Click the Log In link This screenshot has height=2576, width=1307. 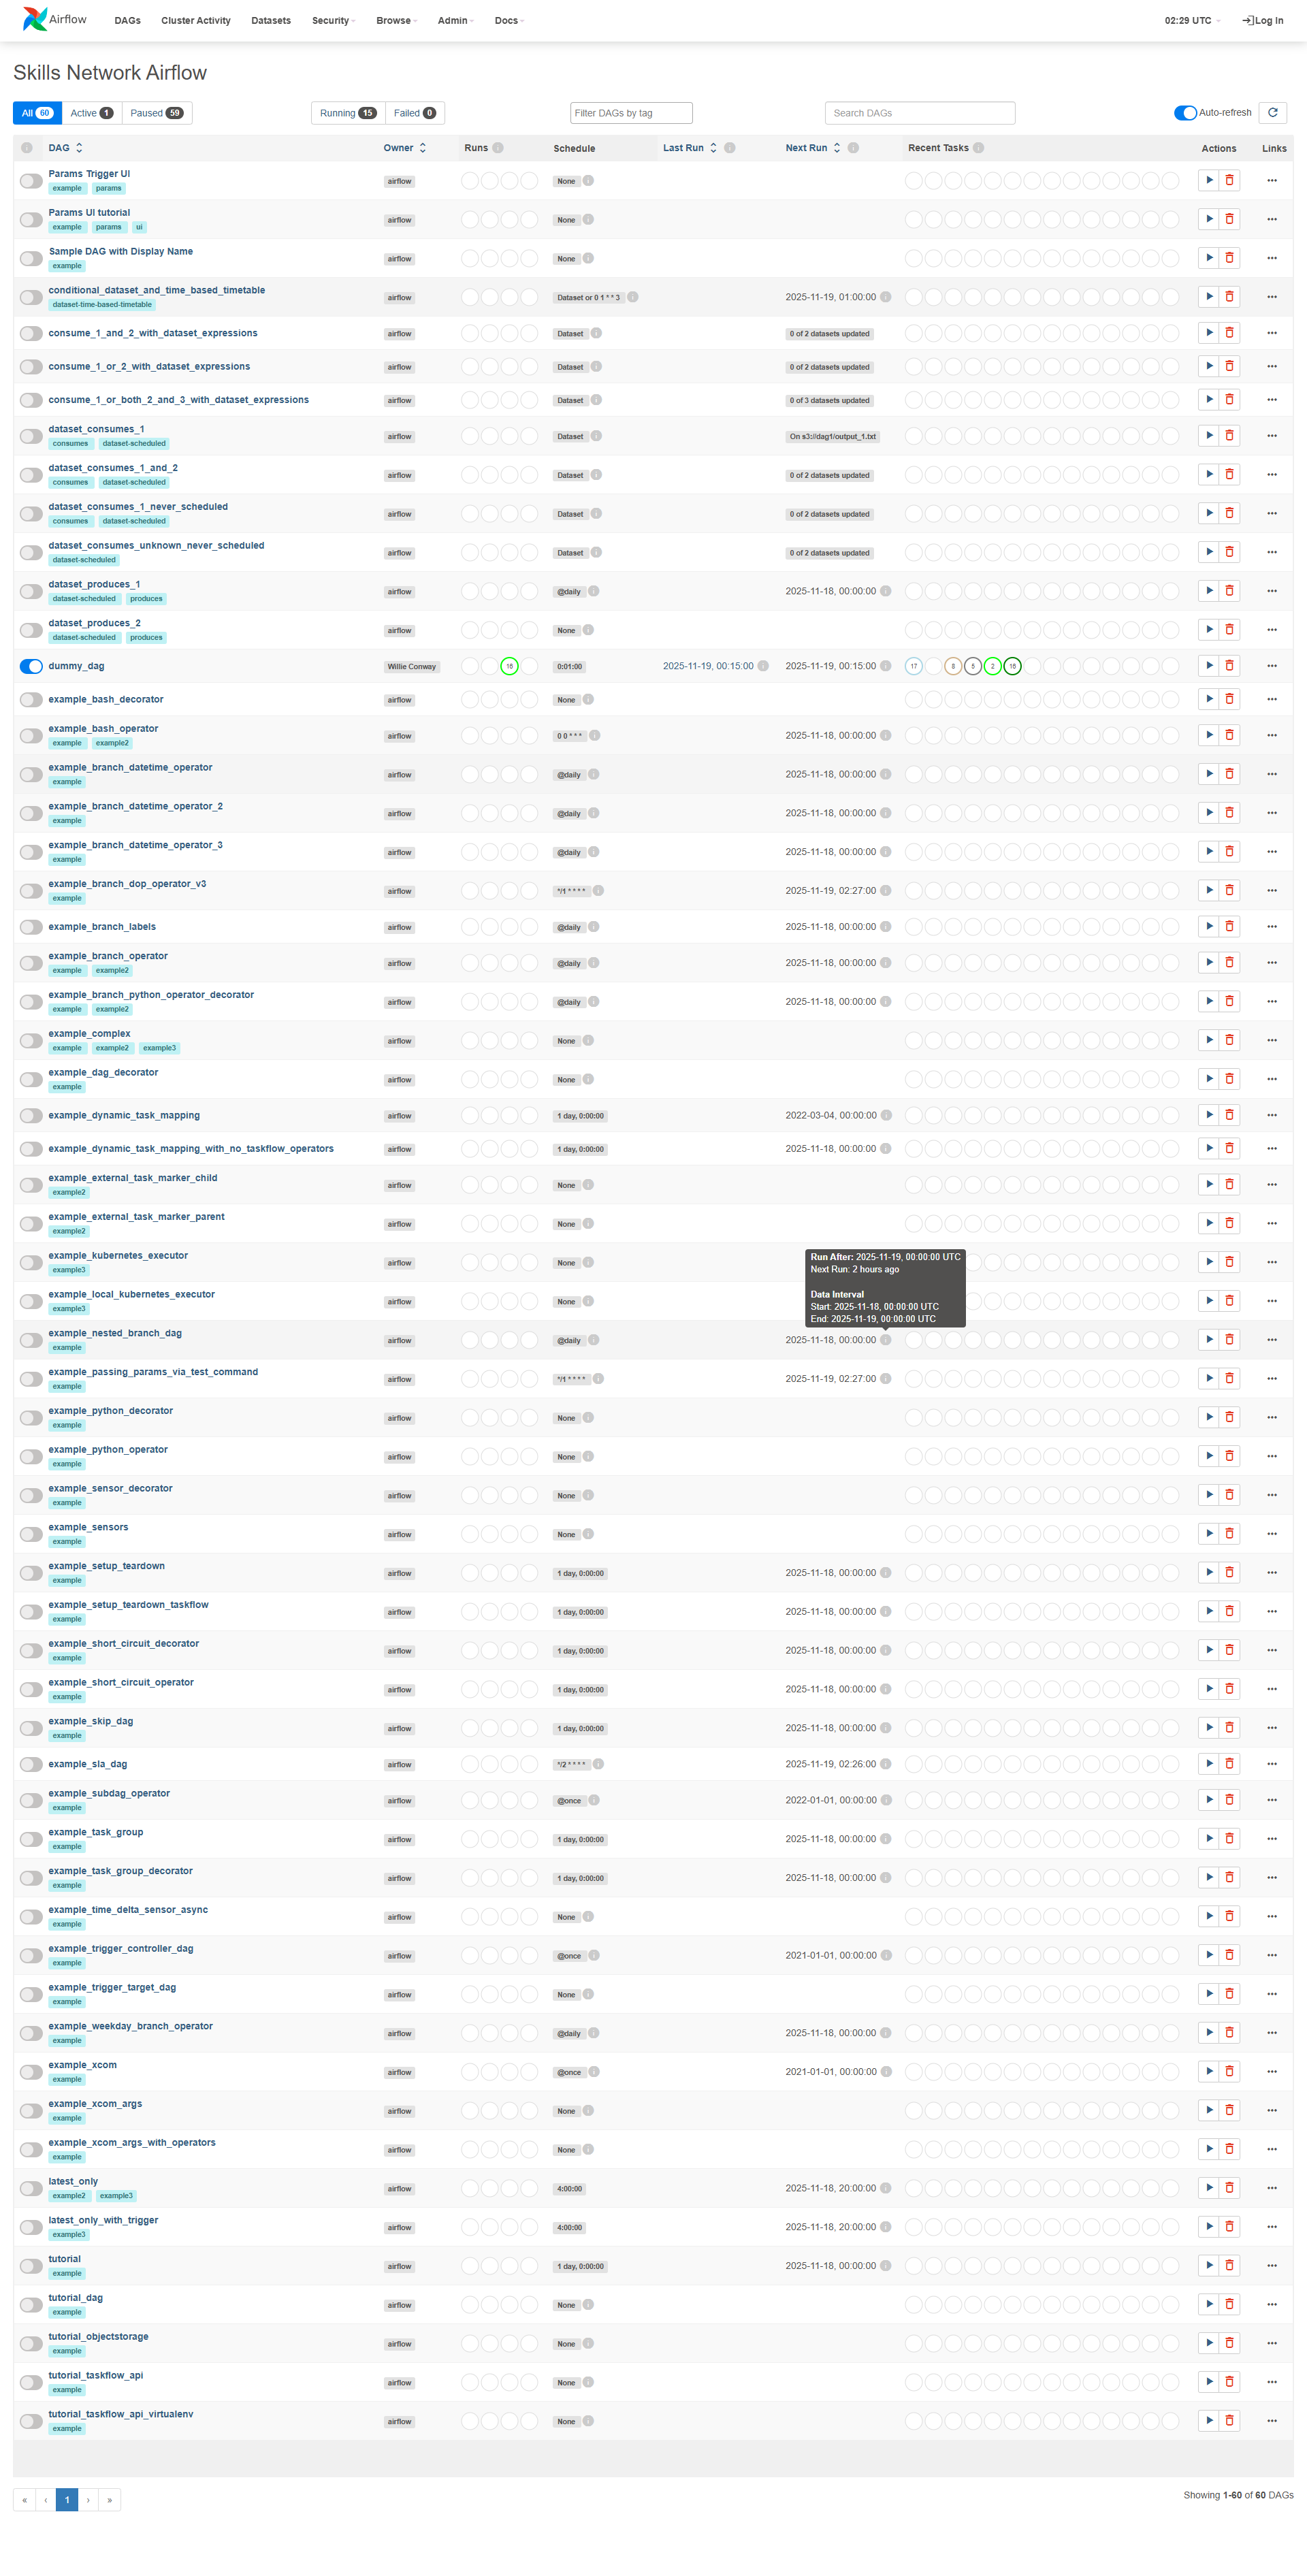tap(1262, 20)
